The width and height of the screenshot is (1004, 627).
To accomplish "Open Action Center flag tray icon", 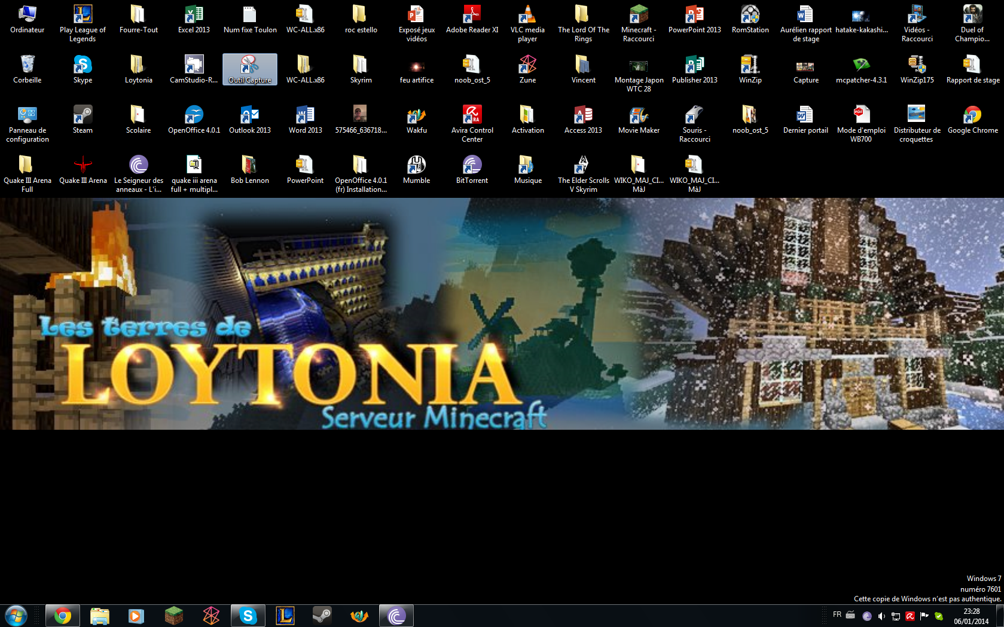I will click(924, 616).
